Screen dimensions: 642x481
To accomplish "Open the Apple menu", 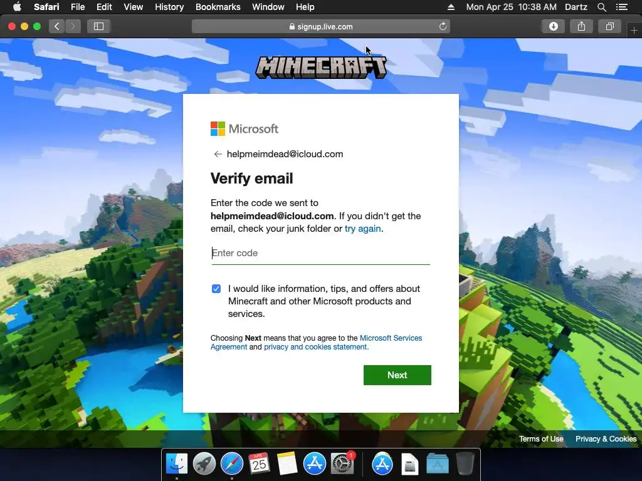I will click(17, 7).
